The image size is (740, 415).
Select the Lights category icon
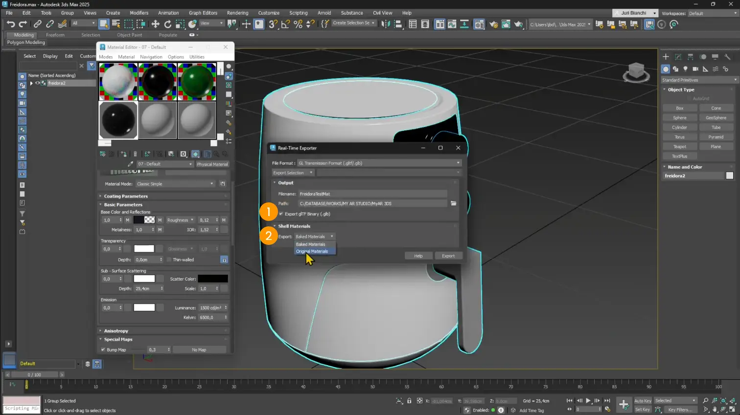685,69
